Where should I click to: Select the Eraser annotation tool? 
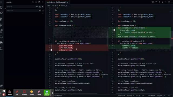pyautogui.click(x=39, y=93)
